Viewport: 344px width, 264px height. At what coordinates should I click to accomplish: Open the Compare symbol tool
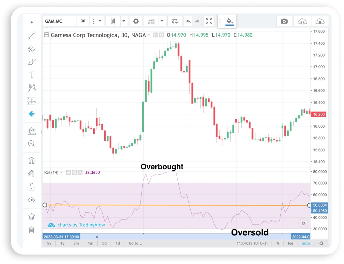[175, 21]
